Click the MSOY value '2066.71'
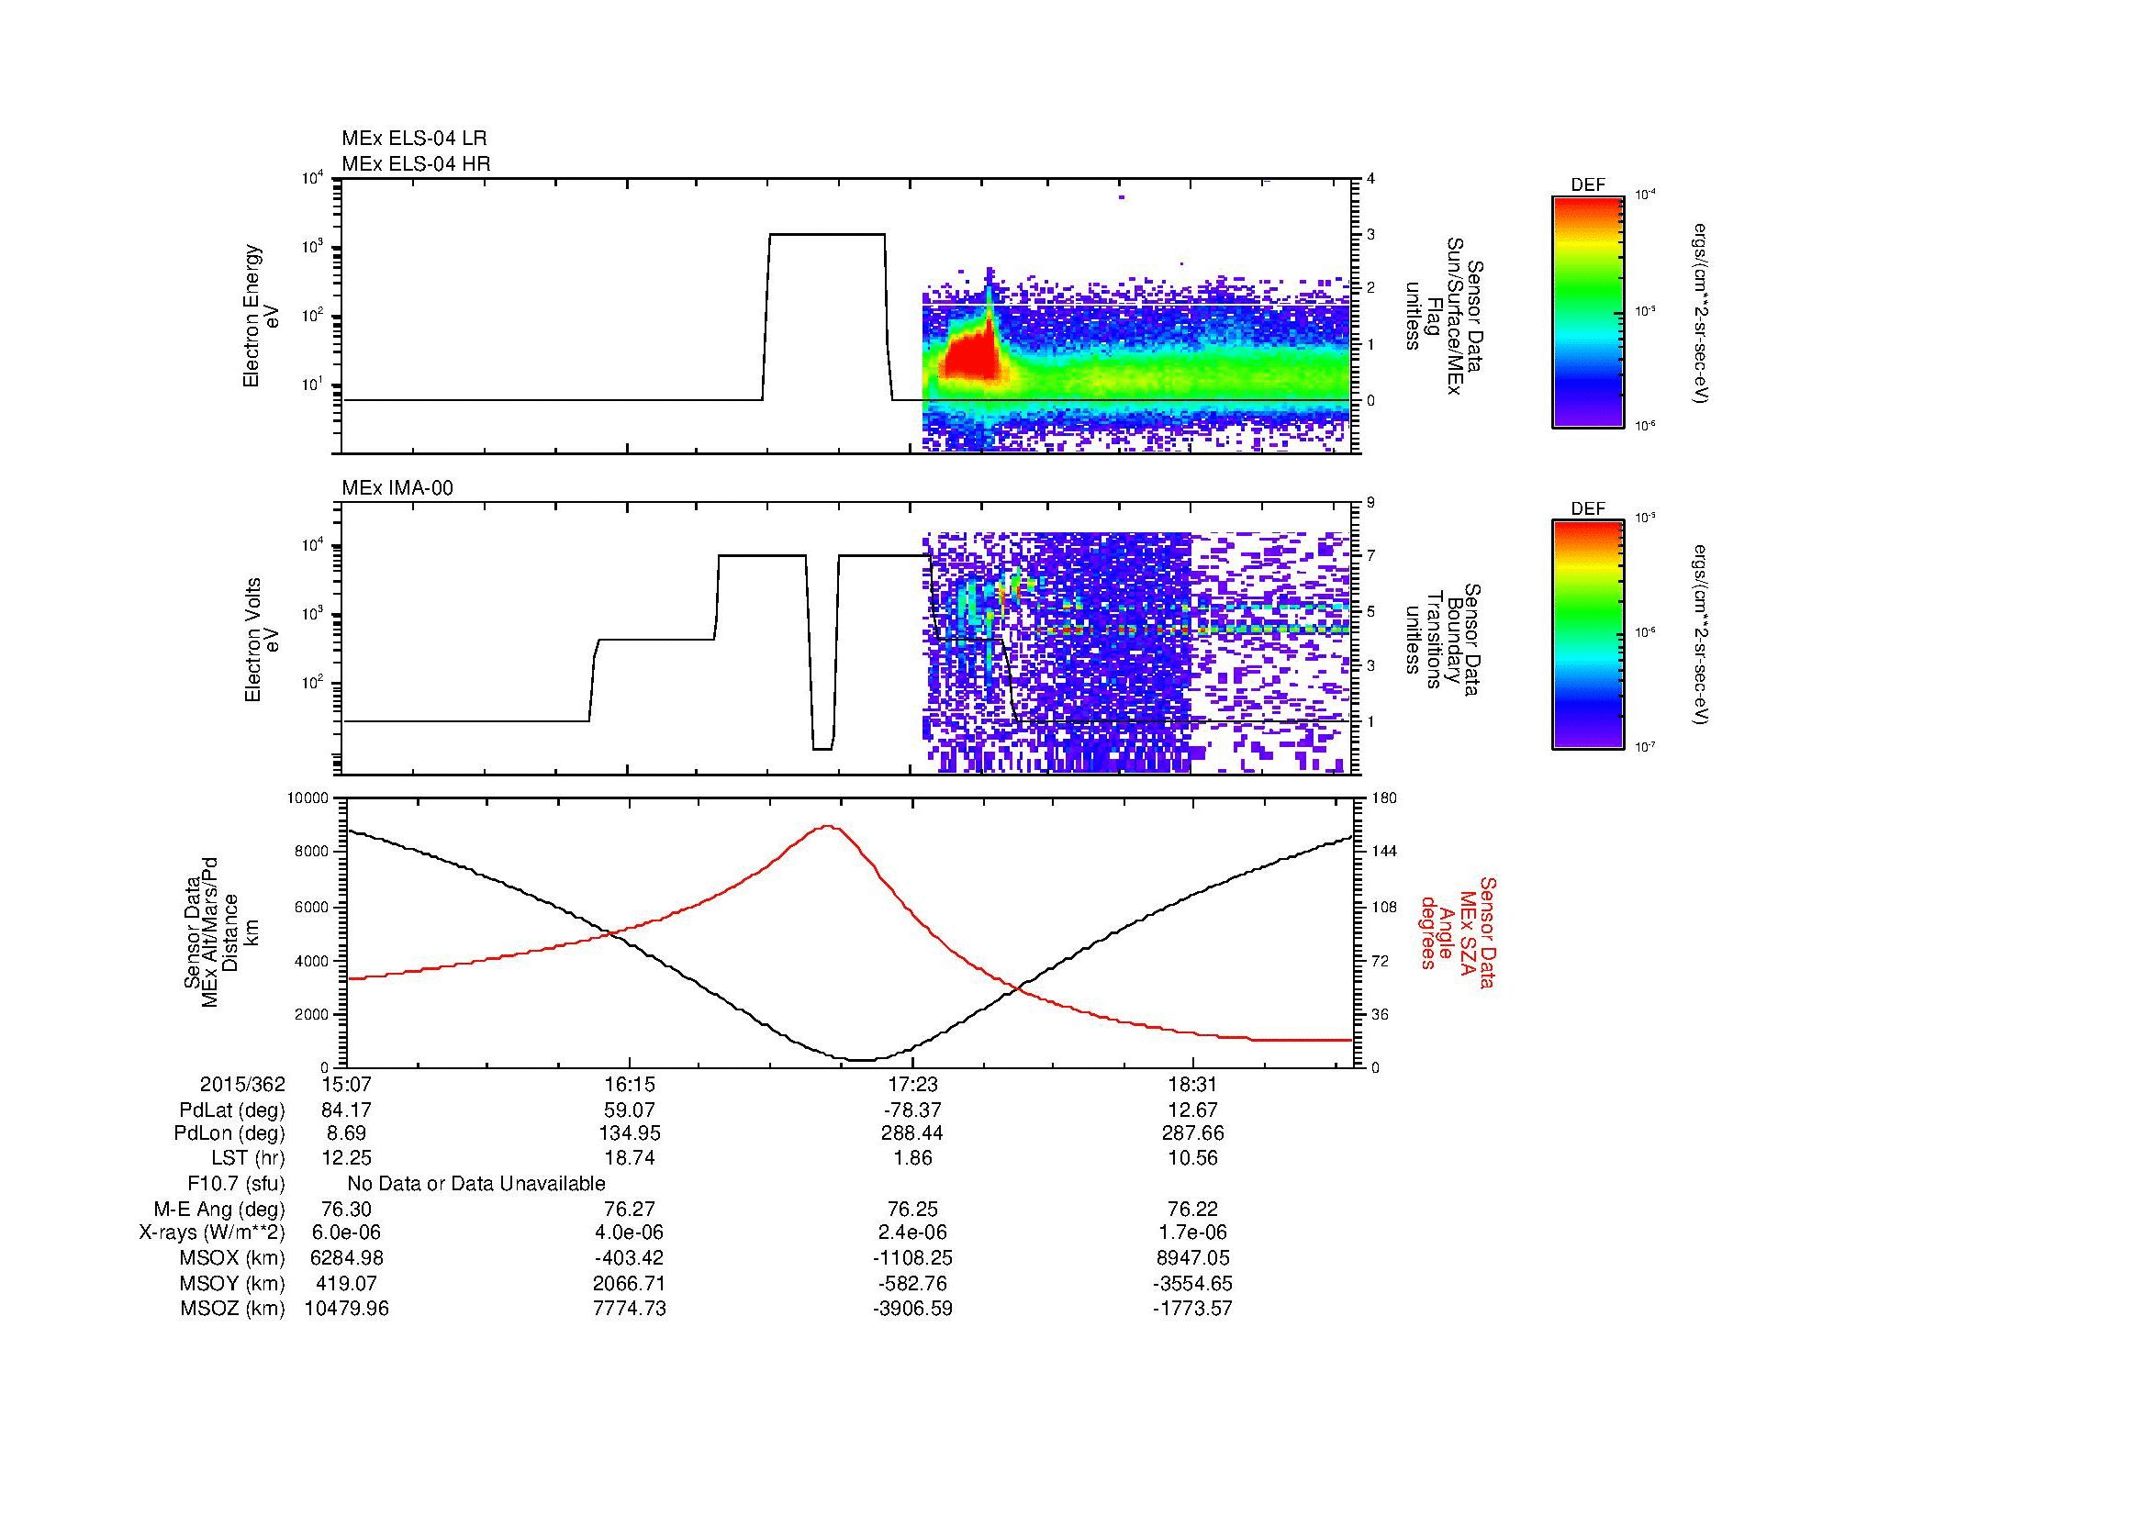The height and width of the screenshot is (1517, 2147). click(x=630, y=1284)
